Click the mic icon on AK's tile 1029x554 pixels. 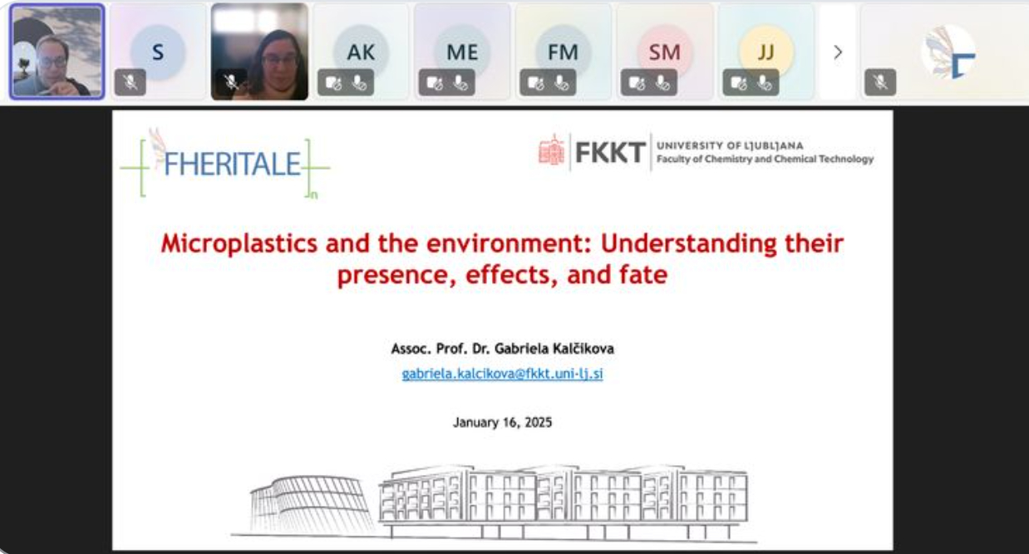tap(359, 82)
